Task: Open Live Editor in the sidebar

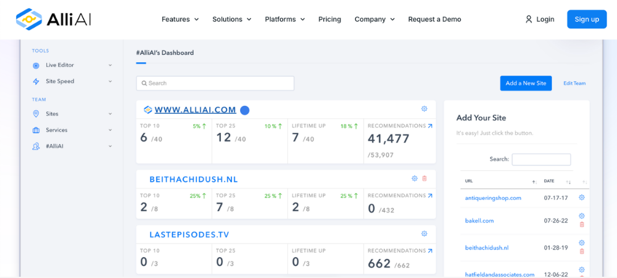Action: point(60,65)
